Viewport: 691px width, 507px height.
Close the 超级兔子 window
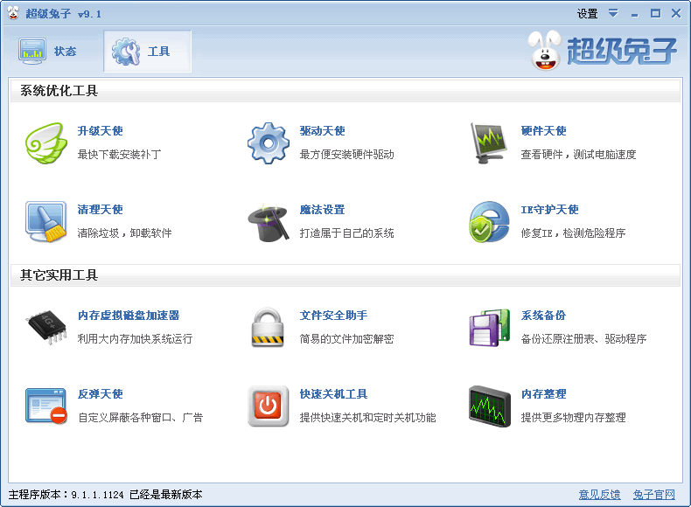[x=676, y=14]
